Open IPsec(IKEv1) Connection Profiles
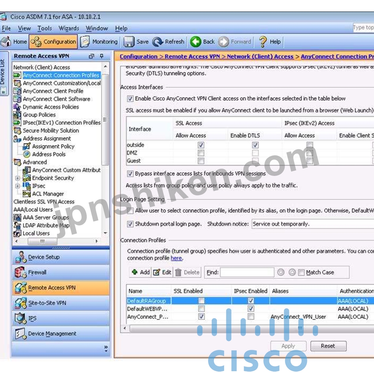The width and height of the screenshot is (374, 373). pyautogui.click(x=62, y=123)
